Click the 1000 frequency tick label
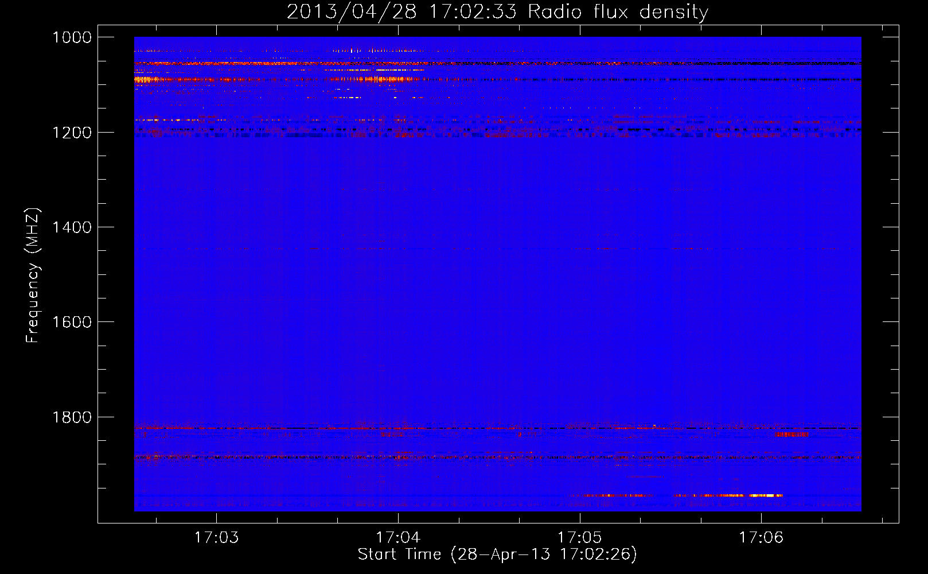The width and height of the screenshot is (928, 574). [x=72, y=37]
